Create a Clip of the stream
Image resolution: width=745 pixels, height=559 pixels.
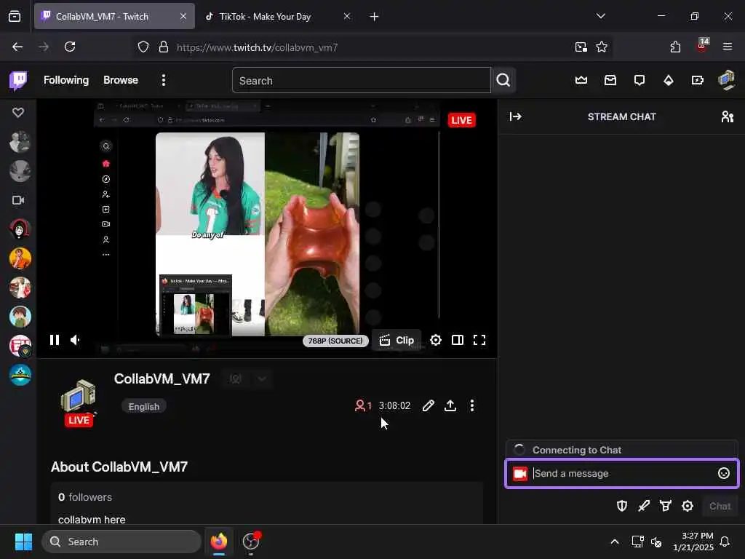pyautogui.click(x=397, y=341)
